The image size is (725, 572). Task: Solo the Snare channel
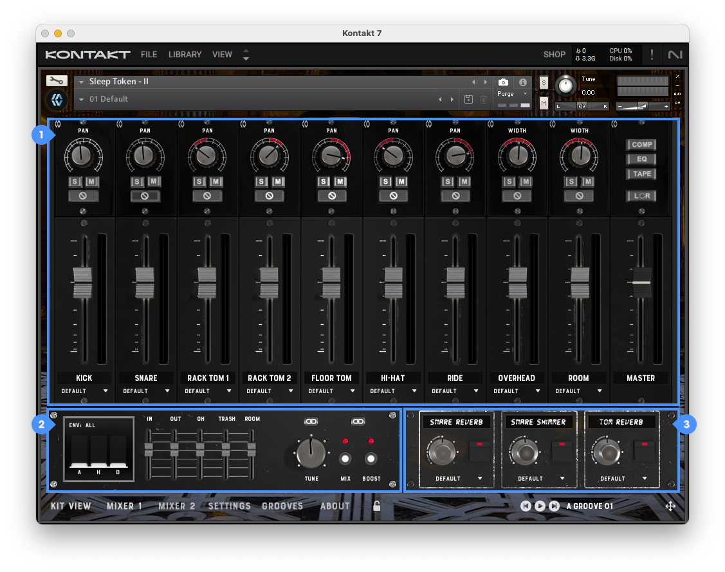coord(138,182)
